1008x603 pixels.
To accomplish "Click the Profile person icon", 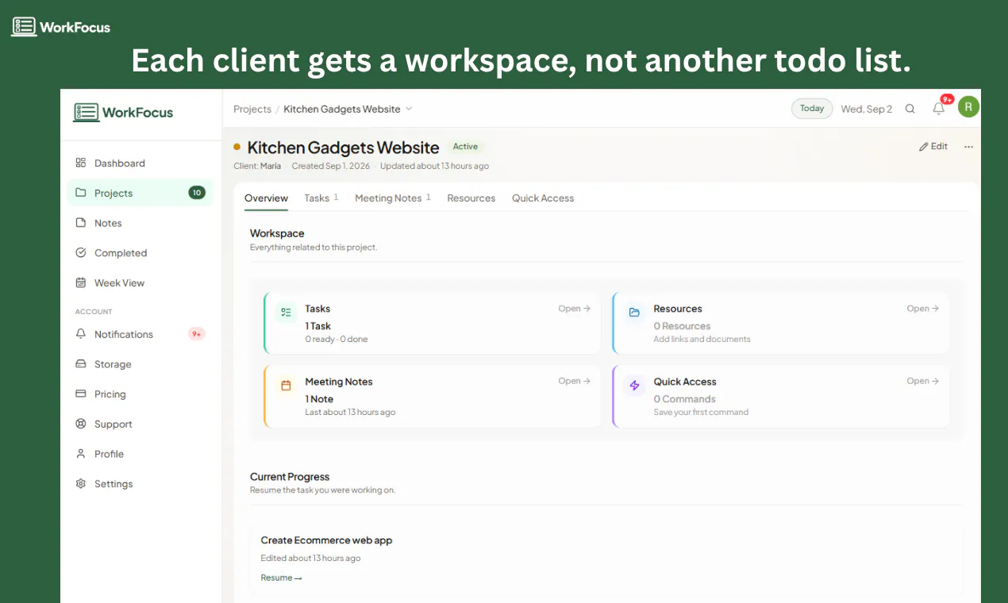I will 80,454.
